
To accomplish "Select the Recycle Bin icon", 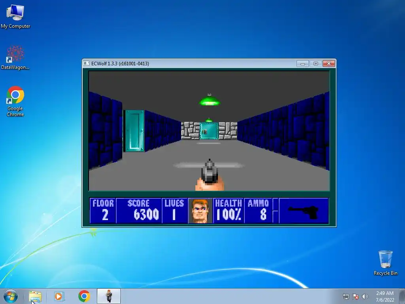I will click(385, 263).
